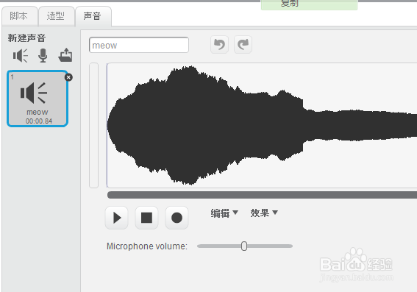Click inside the meow waveform display
Image resolution: width=417 pixels, height=292 pixels.
point(262,125)
